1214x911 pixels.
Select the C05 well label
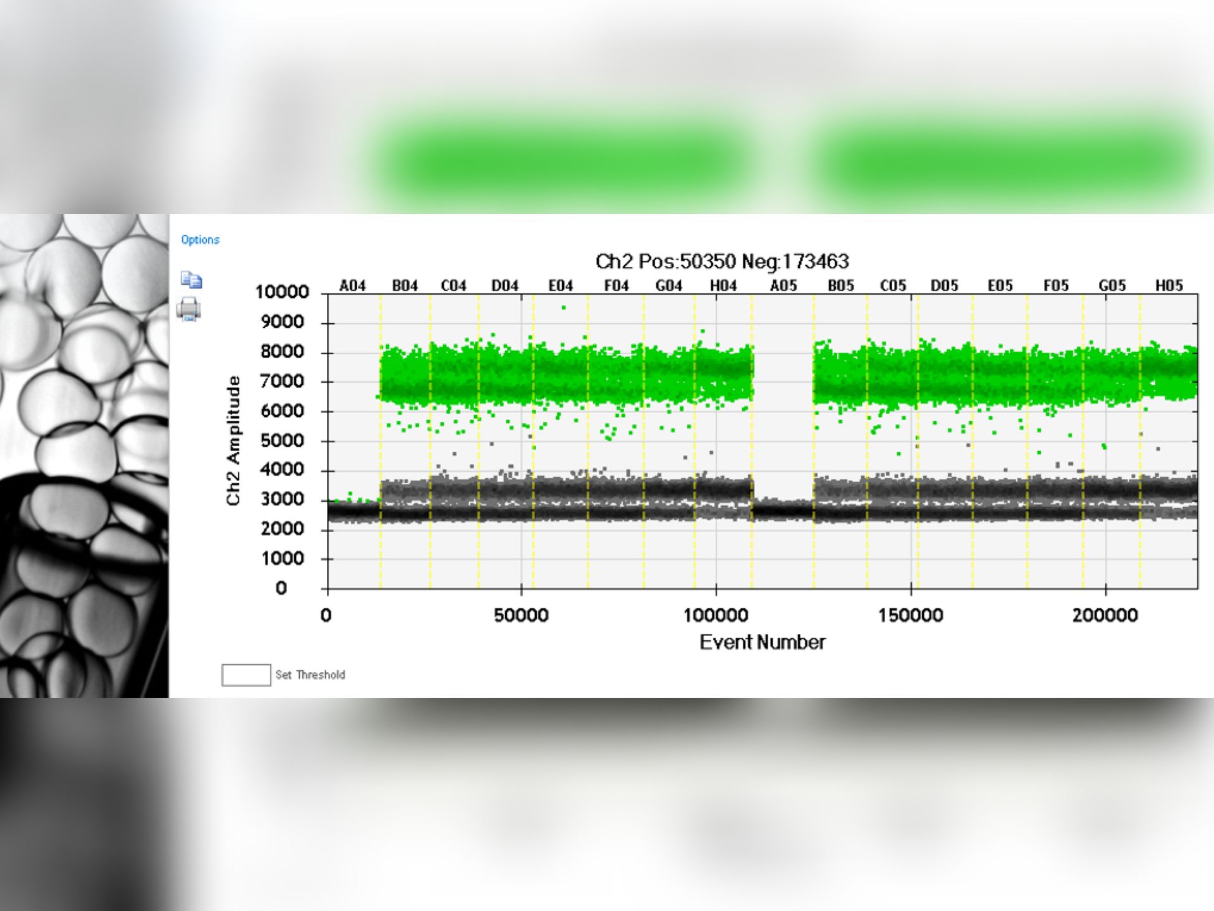coord(893,286)
